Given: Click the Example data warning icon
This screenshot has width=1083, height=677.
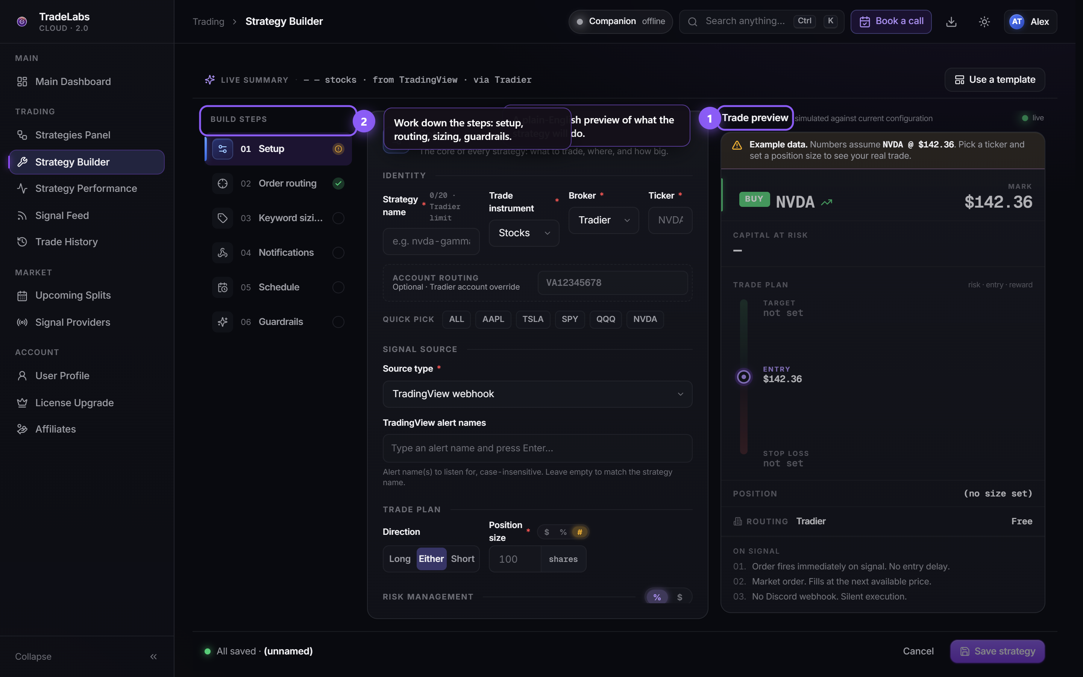Looking at the screenshot, I should (737, 145).
